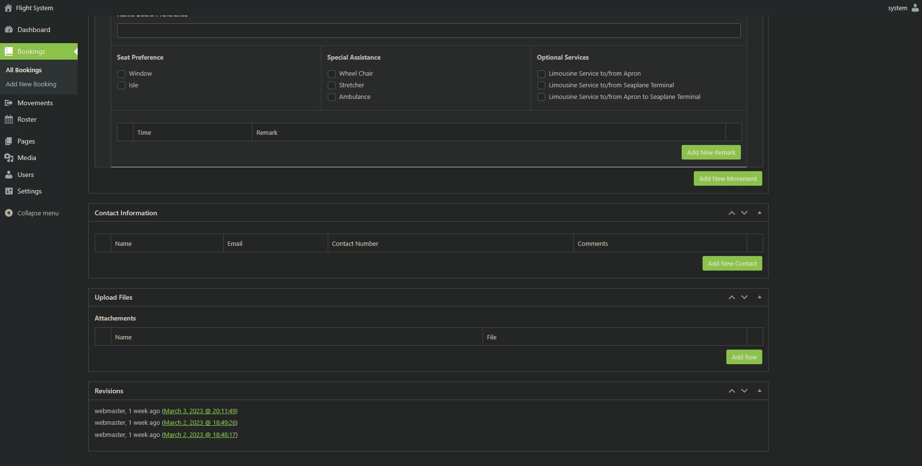The height and width of the screenshot is (466, 922).
Task: Enable Ambulance assistance
Action: [332, 97]
